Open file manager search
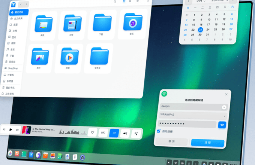 115,1
